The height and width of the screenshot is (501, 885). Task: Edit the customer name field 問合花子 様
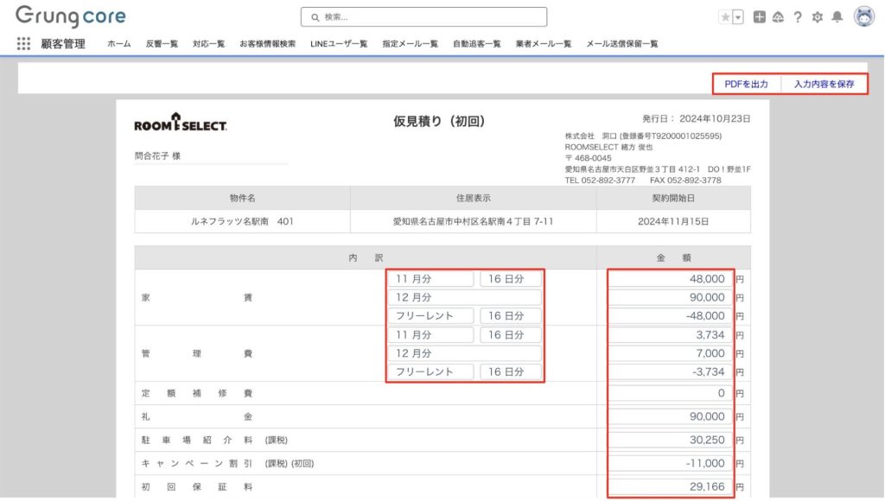coord(210,156)
